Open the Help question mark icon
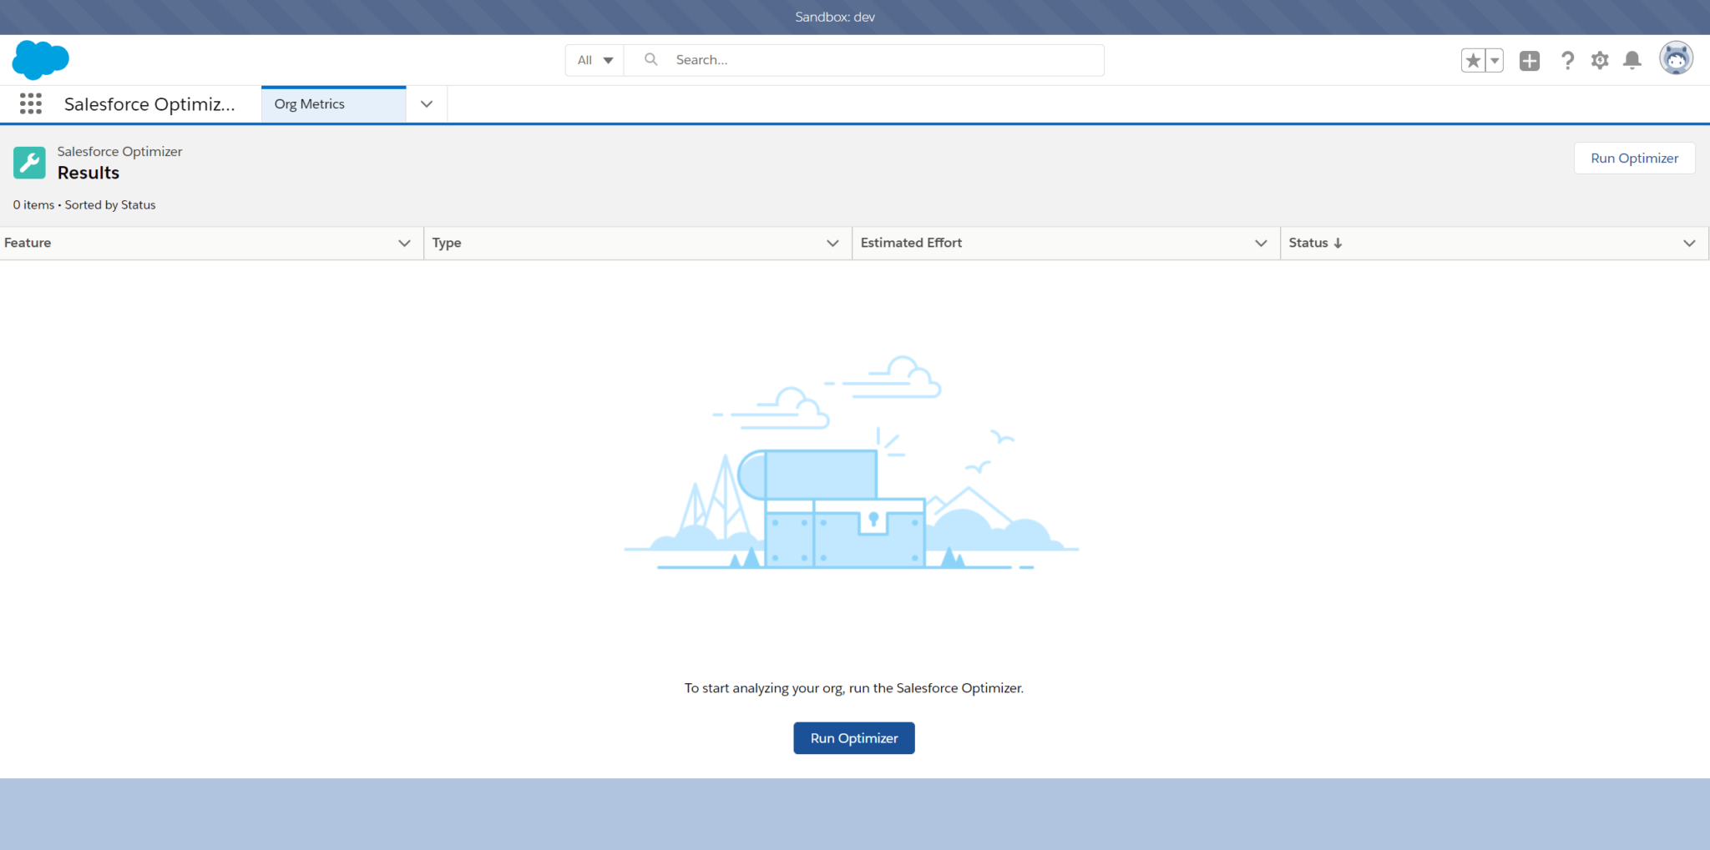This screenshot has height=850, width=1710. pos(1567,60)
